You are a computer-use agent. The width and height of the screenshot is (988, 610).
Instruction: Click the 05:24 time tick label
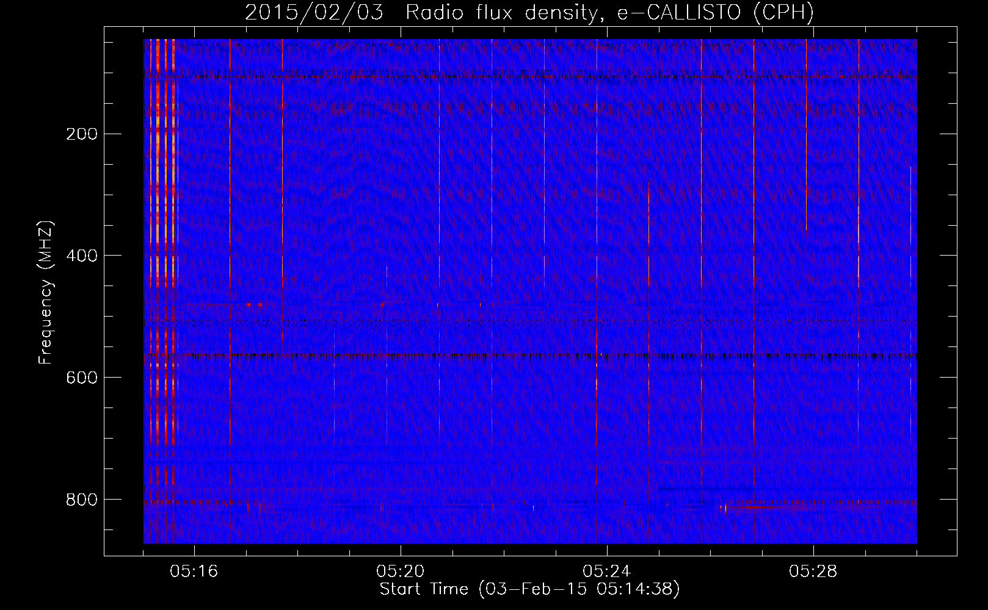pos(606,572)
